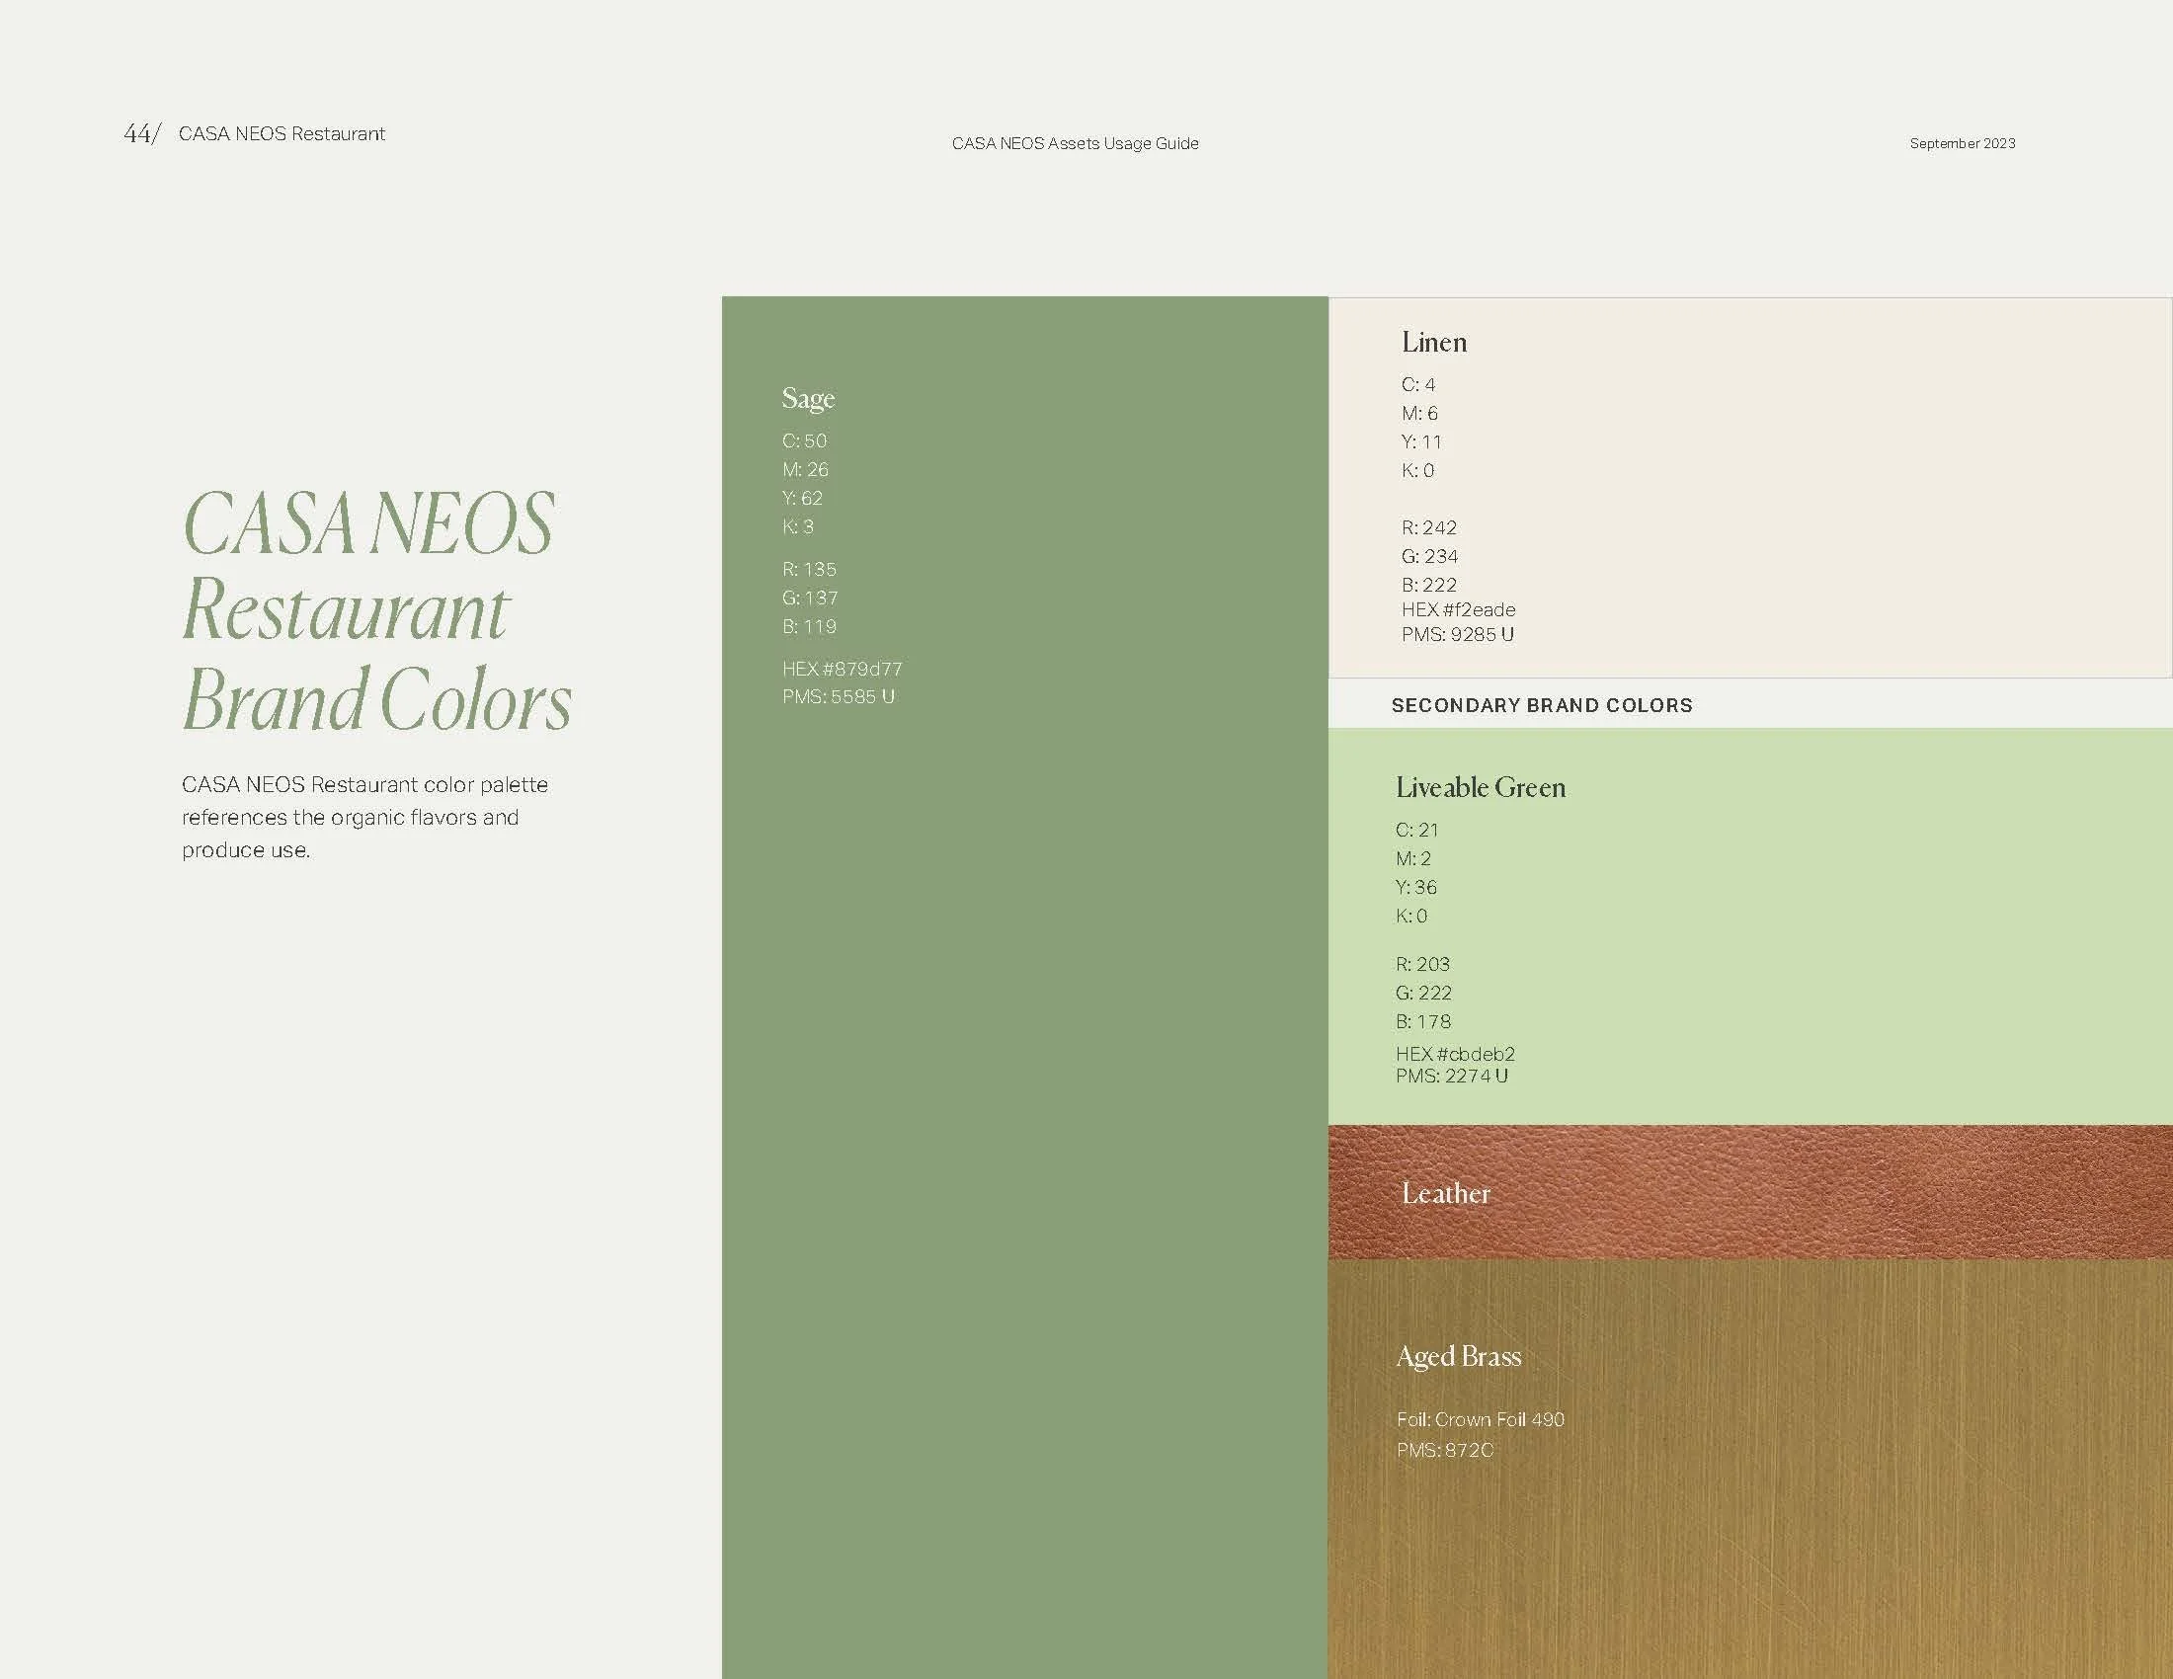Click 'CASA NEOS Assets Usage Guide' title

(x=1075, y=143)
